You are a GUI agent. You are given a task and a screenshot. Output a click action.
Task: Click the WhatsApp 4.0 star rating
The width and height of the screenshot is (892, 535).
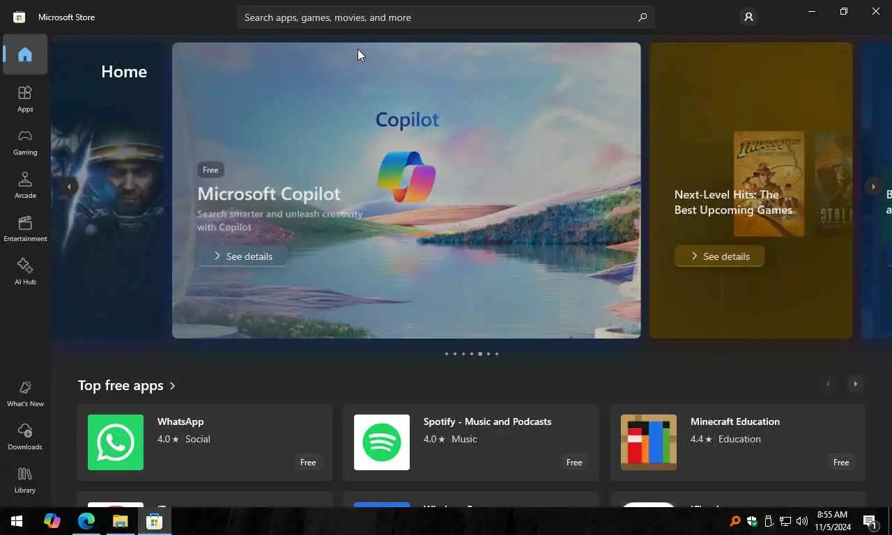coord(168,440)
